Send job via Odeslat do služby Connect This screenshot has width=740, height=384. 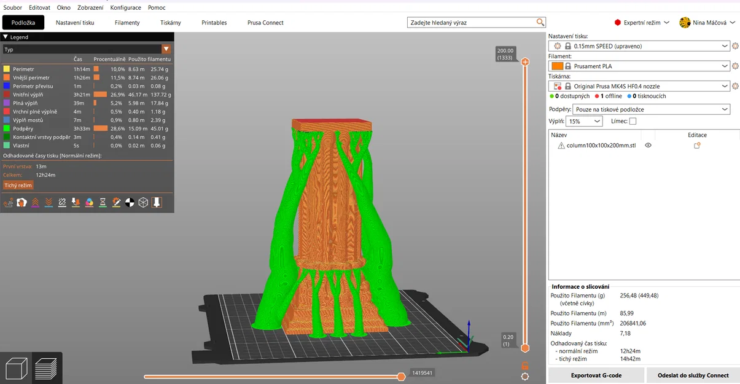pos(693,375)
